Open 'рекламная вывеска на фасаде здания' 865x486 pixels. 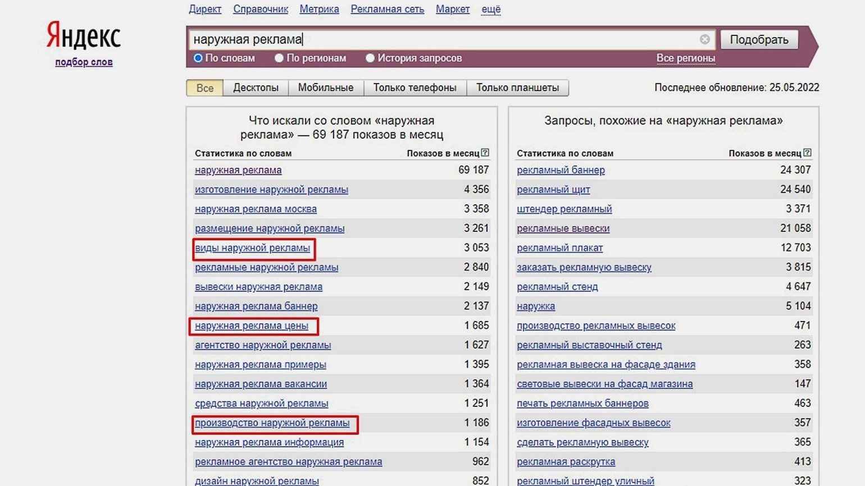[606, 365]
